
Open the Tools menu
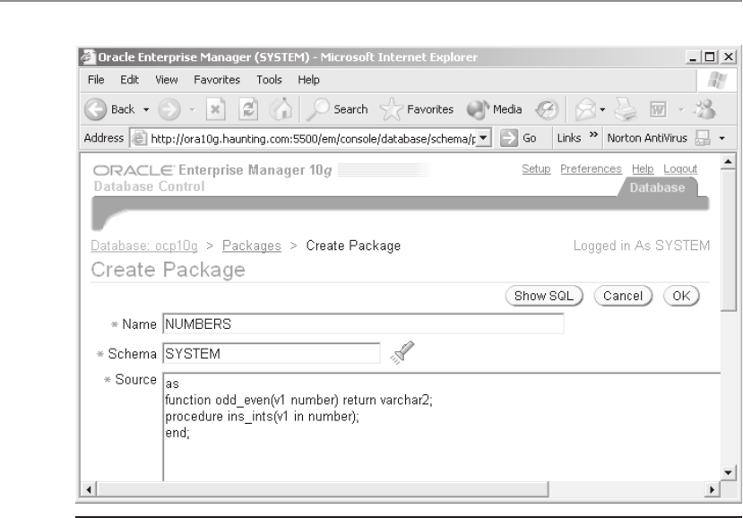pos(269,80)
